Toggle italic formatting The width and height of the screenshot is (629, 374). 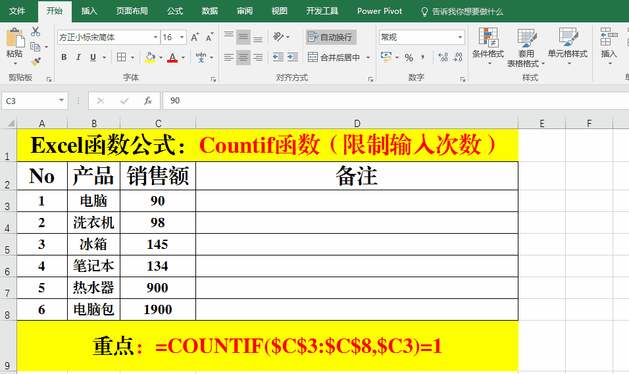80,57
